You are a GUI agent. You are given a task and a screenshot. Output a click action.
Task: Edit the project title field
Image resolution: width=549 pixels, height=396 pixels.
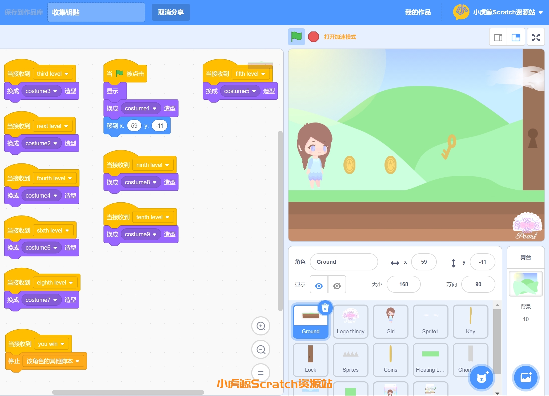point(96,12)
